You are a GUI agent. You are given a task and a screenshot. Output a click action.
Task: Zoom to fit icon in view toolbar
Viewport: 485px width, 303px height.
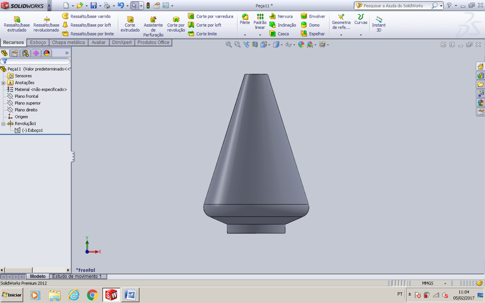[229, 44]
